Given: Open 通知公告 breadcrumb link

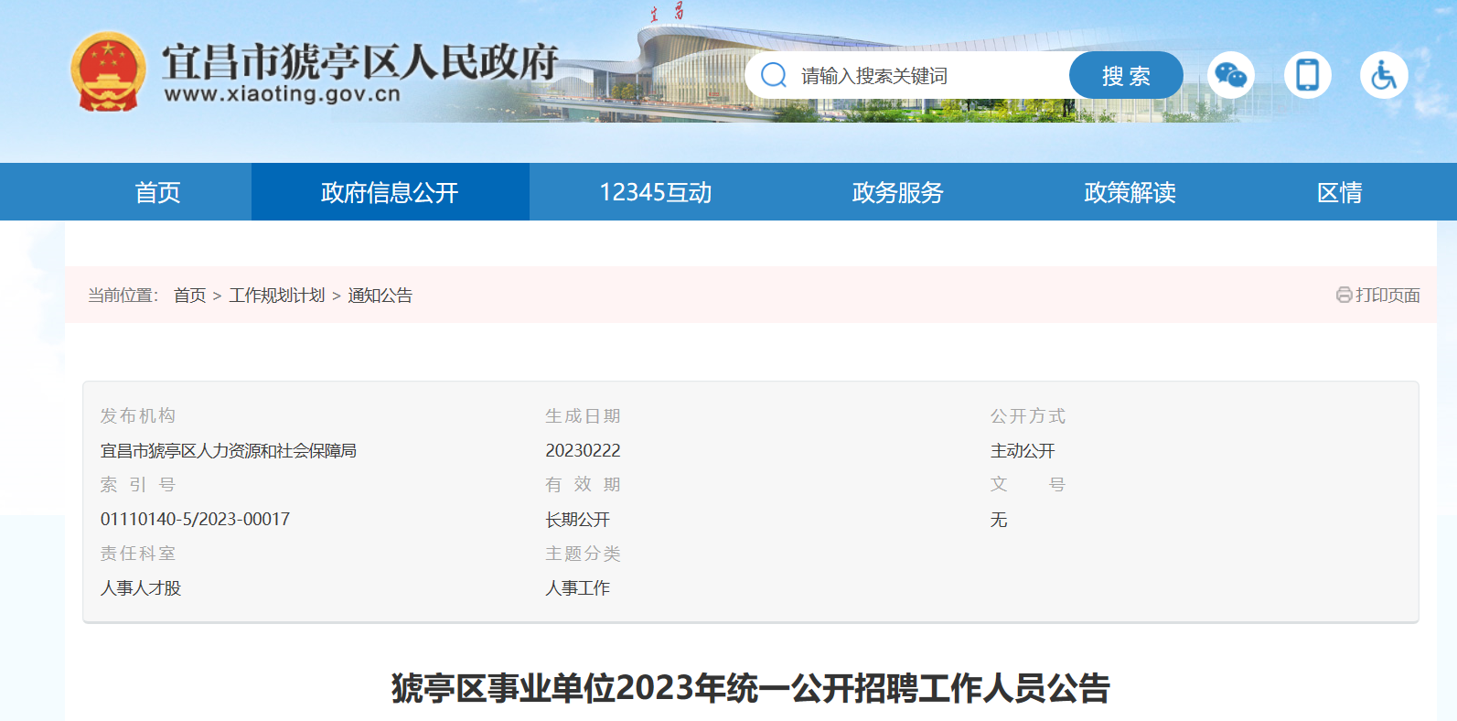Looking at the screenshot, I should point(380,296).
